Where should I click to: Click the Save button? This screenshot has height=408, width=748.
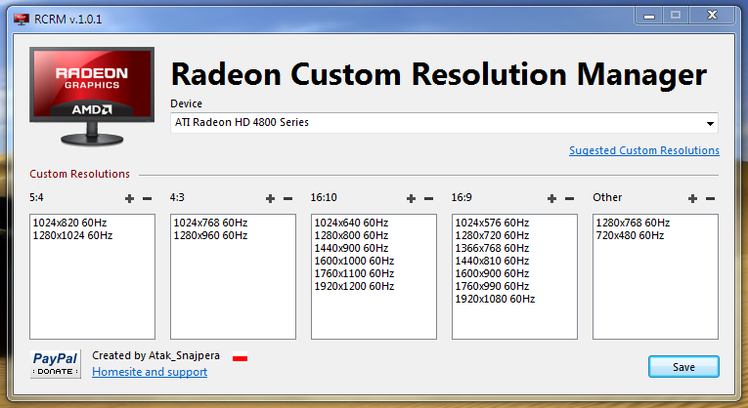(683, 367)
